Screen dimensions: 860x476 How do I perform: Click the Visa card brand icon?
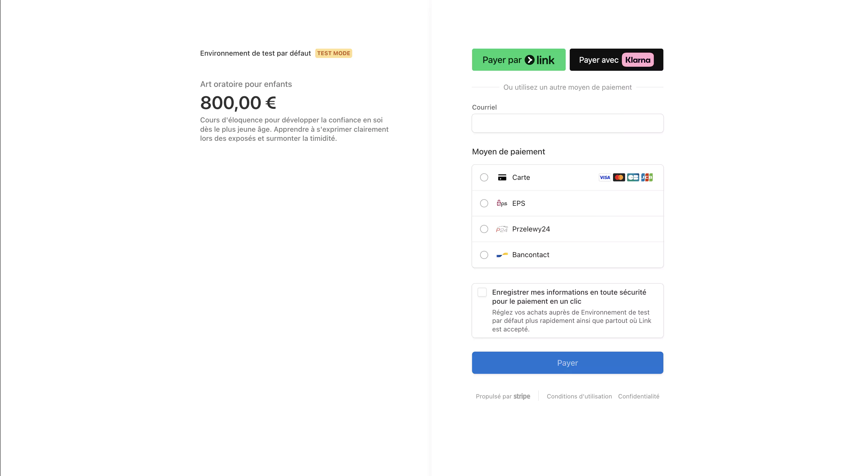(x=605, y=177)
